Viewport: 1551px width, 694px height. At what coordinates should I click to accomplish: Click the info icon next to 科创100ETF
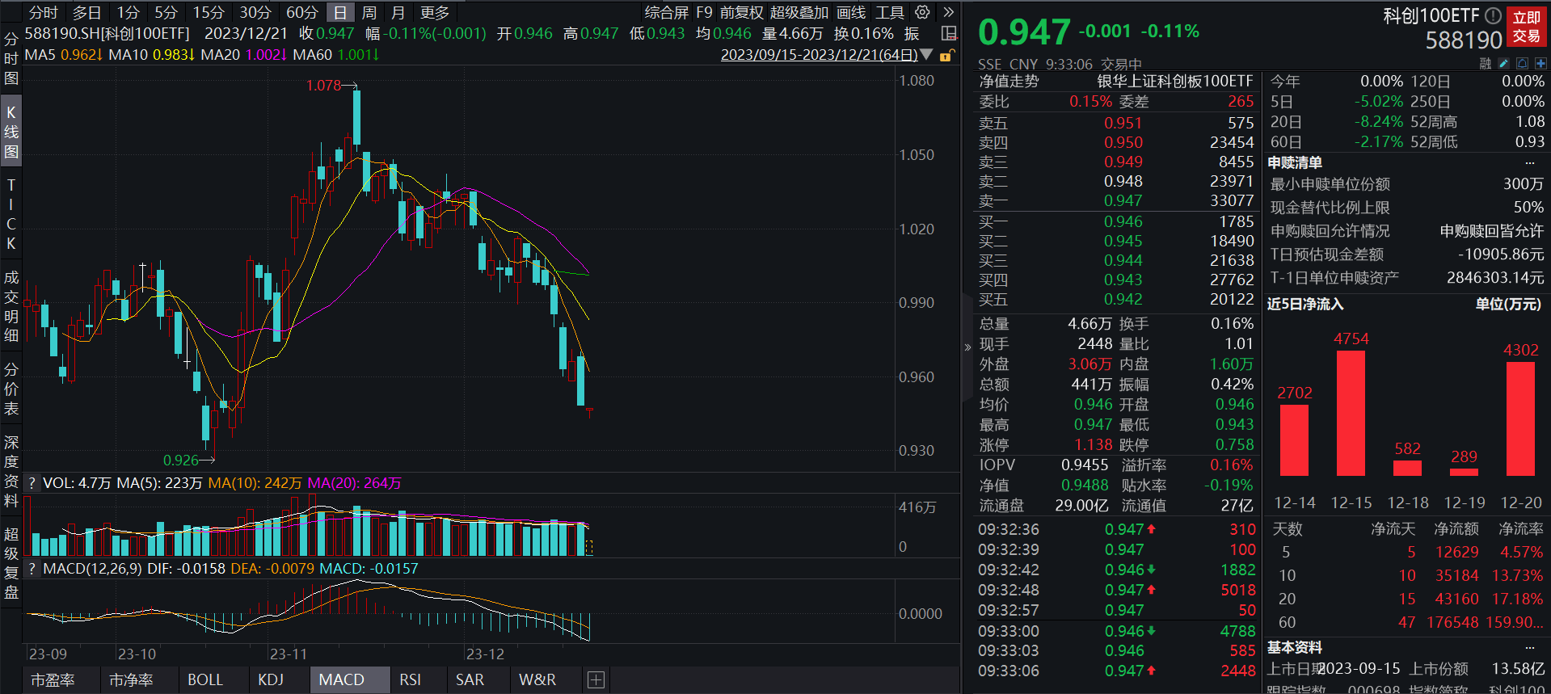(1493, 15)
